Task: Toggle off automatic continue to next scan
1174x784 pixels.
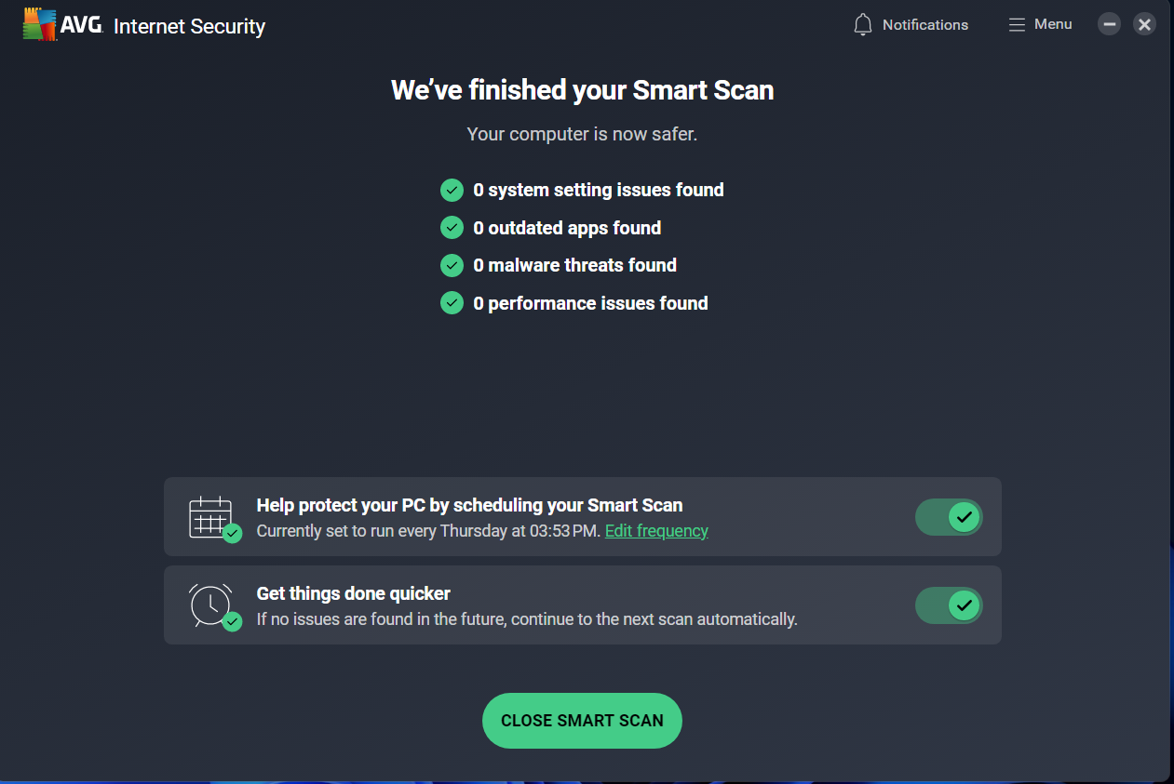Action: coord(949,605)
